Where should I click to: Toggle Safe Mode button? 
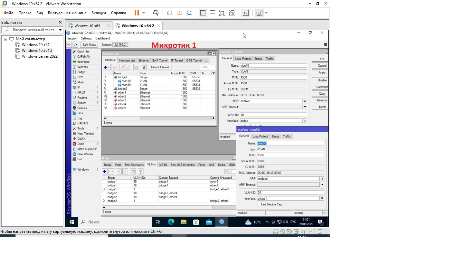89,45
